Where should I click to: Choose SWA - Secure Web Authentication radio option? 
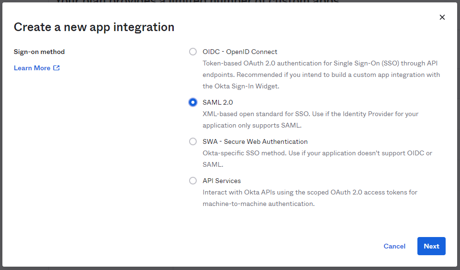(x=193, y=141)
